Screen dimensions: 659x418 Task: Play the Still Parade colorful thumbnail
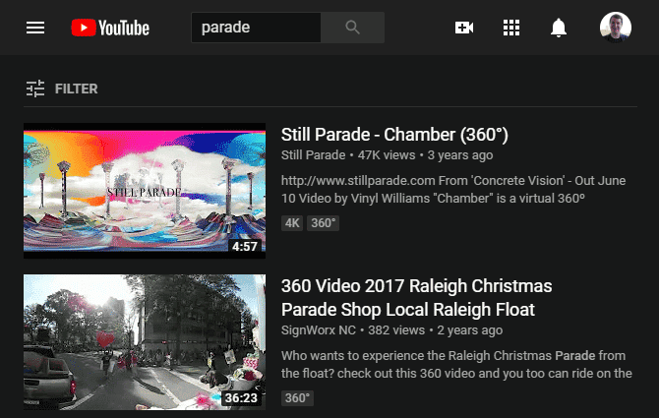point(145,191)
